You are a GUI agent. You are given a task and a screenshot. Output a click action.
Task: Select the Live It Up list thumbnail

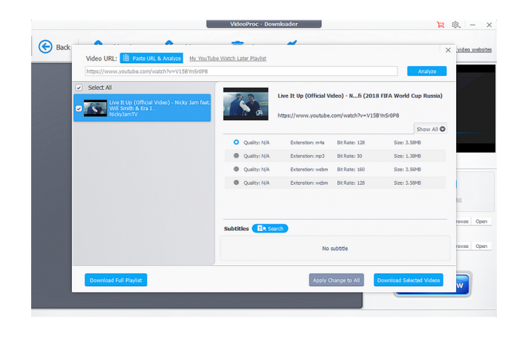click(95, 108)
